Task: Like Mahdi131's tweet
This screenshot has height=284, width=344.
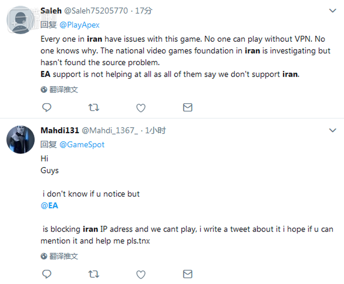Action: tap(141, 274)
